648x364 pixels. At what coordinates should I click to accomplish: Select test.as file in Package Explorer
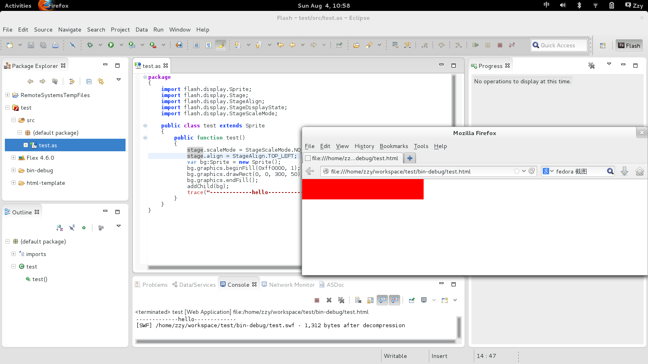pos(65,145)
